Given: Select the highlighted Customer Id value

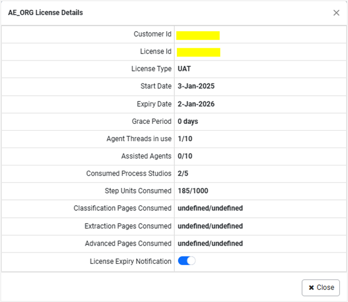Looking at the screenshot, I should click(198, 35).
